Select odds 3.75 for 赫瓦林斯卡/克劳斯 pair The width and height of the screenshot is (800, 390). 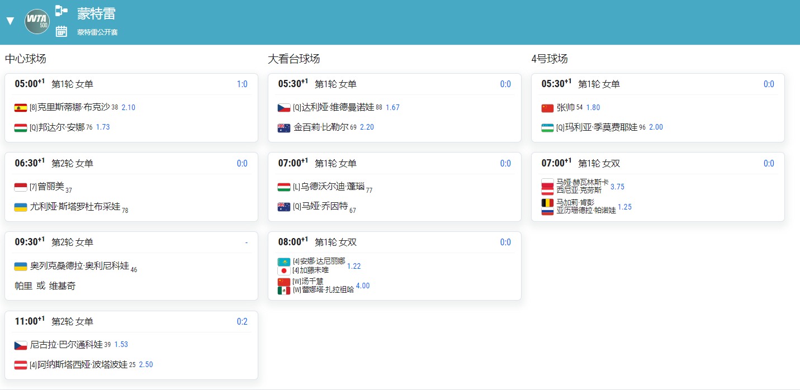pos(618,187)
